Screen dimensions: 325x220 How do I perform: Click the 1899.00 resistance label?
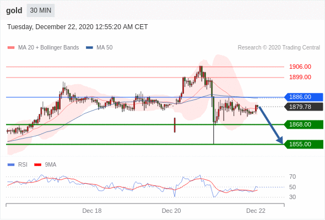[300, 77]
